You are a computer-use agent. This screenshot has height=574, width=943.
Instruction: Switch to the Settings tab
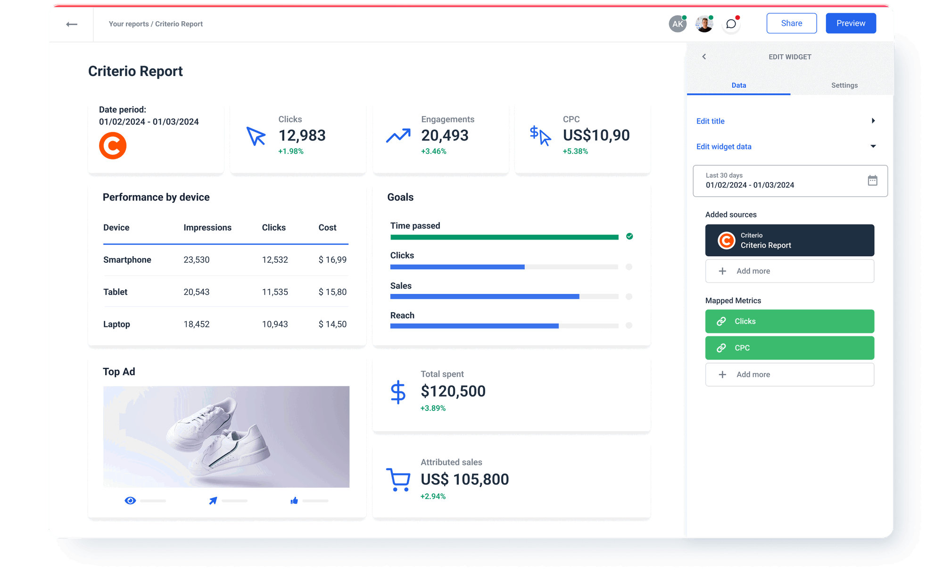click(x=844, y=85)
